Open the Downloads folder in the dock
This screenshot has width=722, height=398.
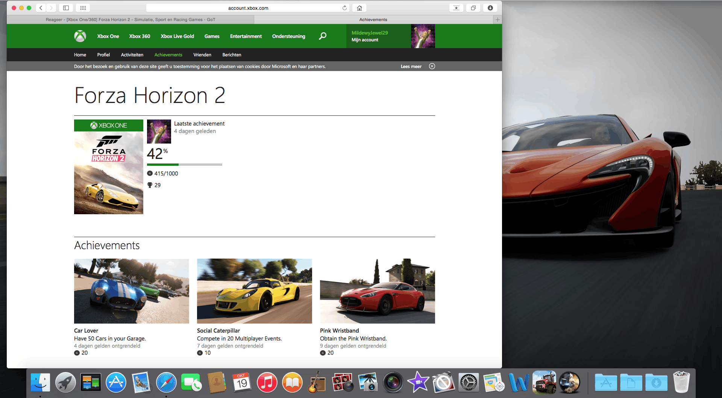656,383
